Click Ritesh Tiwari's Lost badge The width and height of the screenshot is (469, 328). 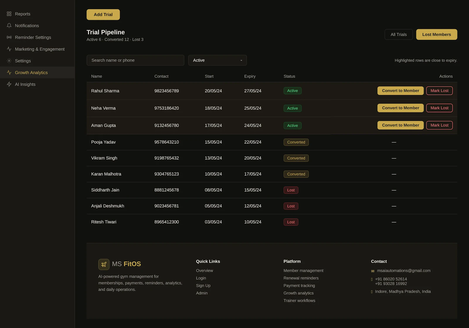tap(291, 222)
